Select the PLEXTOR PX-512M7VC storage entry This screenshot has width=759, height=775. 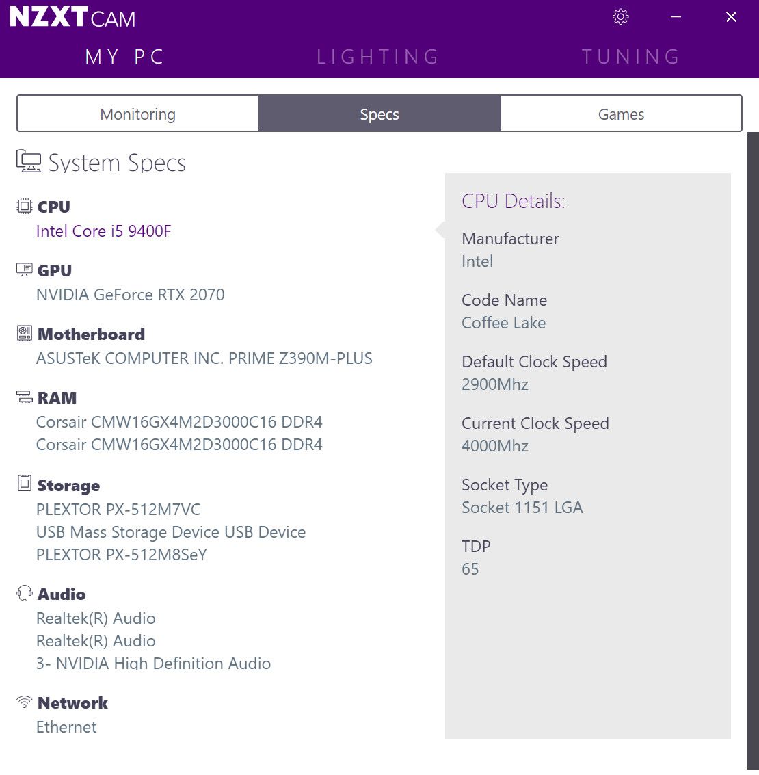point(118,510)
